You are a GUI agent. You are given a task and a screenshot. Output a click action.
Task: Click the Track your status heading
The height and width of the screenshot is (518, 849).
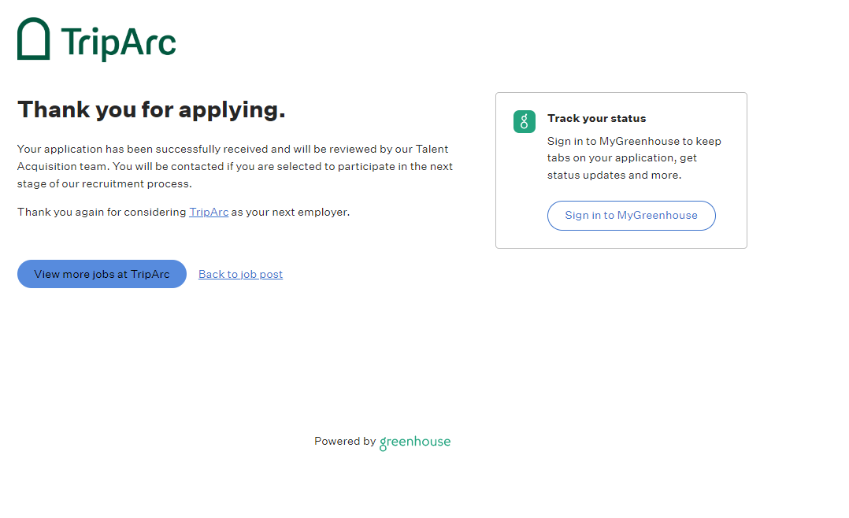click(x=596, y=118)
